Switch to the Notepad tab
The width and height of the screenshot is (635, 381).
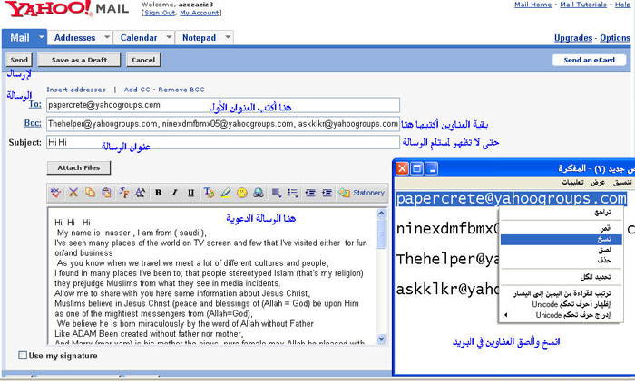coord(199,38)
